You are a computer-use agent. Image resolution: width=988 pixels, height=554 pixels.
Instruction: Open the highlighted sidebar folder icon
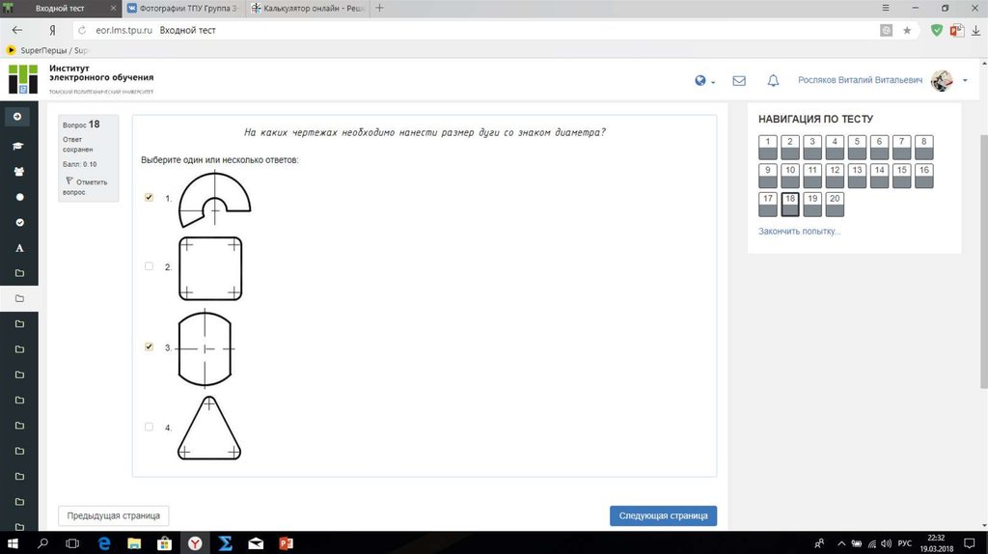tap(19, 299)
